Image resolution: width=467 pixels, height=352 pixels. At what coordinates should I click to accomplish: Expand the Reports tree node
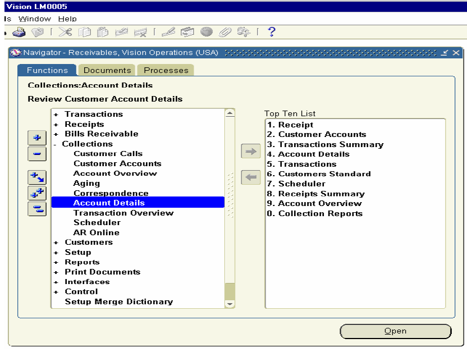(56, 263)
